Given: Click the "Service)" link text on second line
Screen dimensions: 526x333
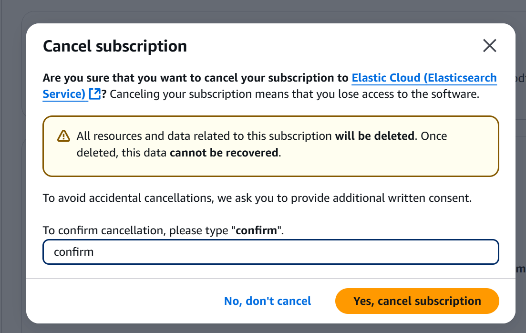Looking at the screenshot, I should [64, 94].
